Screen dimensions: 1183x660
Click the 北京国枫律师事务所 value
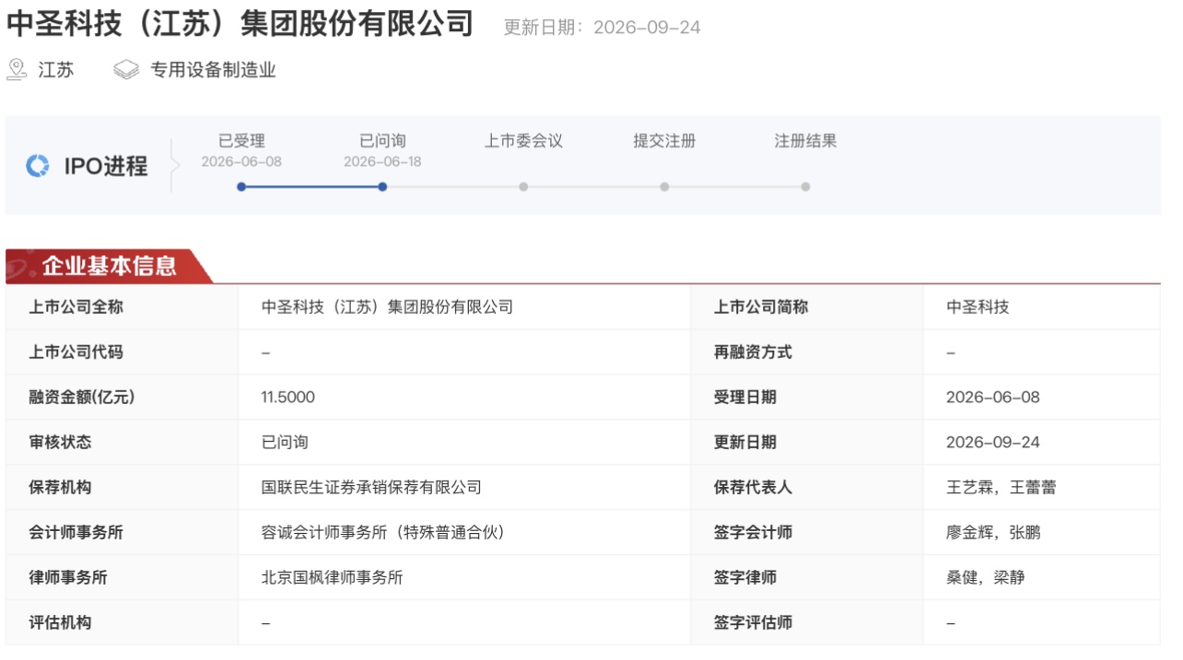click(x=332, y=578)
